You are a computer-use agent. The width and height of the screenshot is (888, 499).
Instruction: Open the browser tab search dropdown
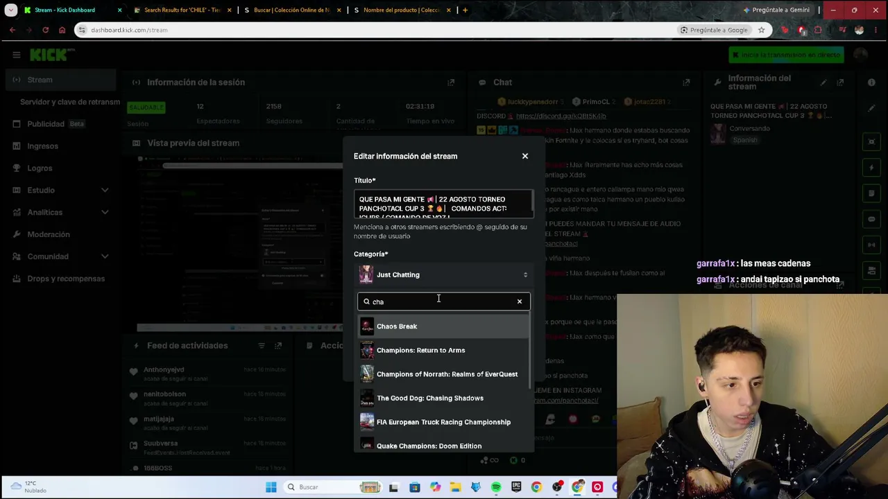10,10
